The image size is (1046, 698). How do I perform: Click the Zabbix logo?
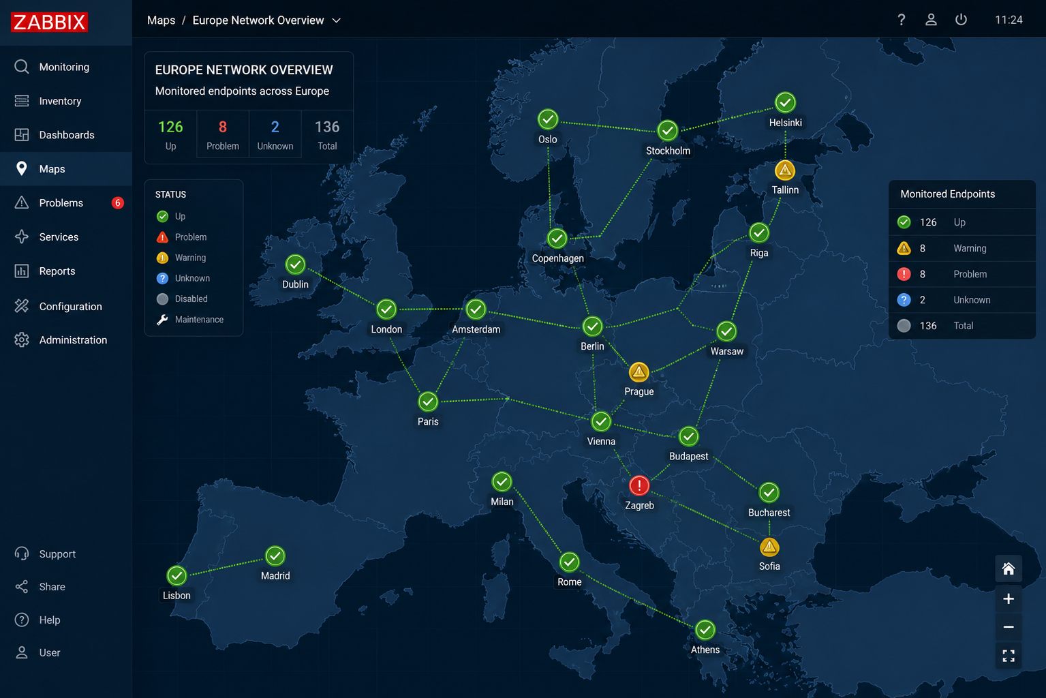coord(49,22)
